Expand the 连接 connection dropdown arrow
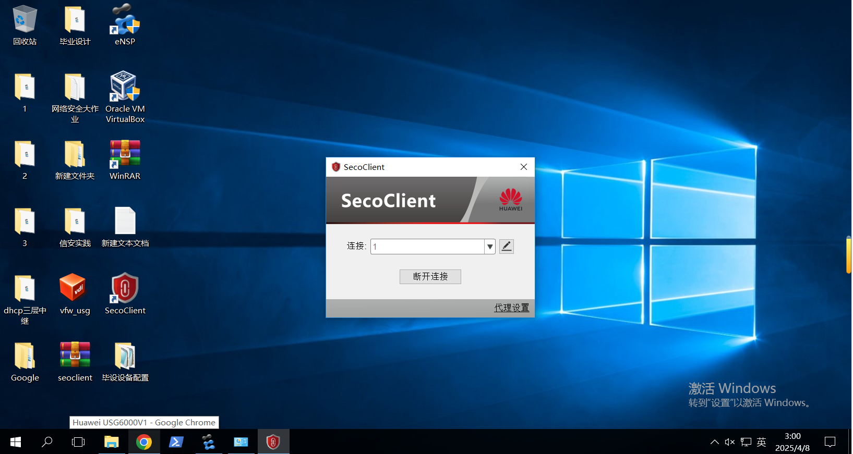853x454 pixels. (x=490, y=247)
